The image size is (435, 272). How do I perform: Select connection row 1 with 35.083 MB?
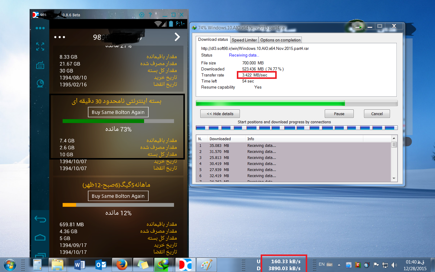click(294, 145)
